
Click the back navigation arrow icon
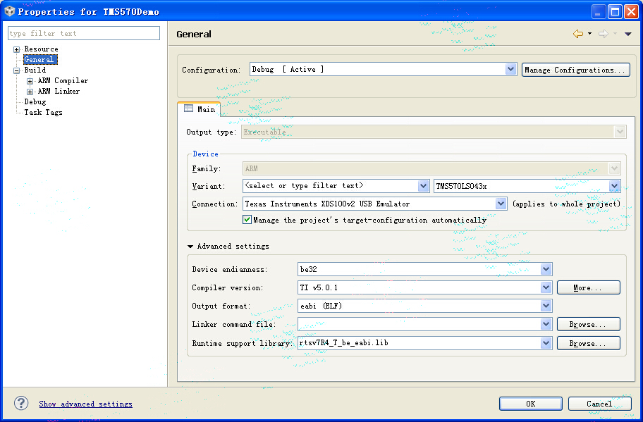pyautogui.click(x=578, y=34)
